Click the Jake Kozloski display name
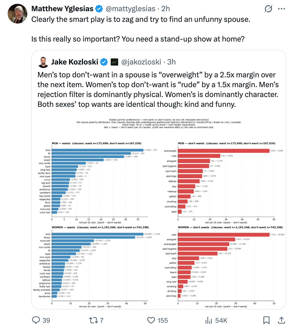Screen dimensions: 293x329 (x=75, y=62)
